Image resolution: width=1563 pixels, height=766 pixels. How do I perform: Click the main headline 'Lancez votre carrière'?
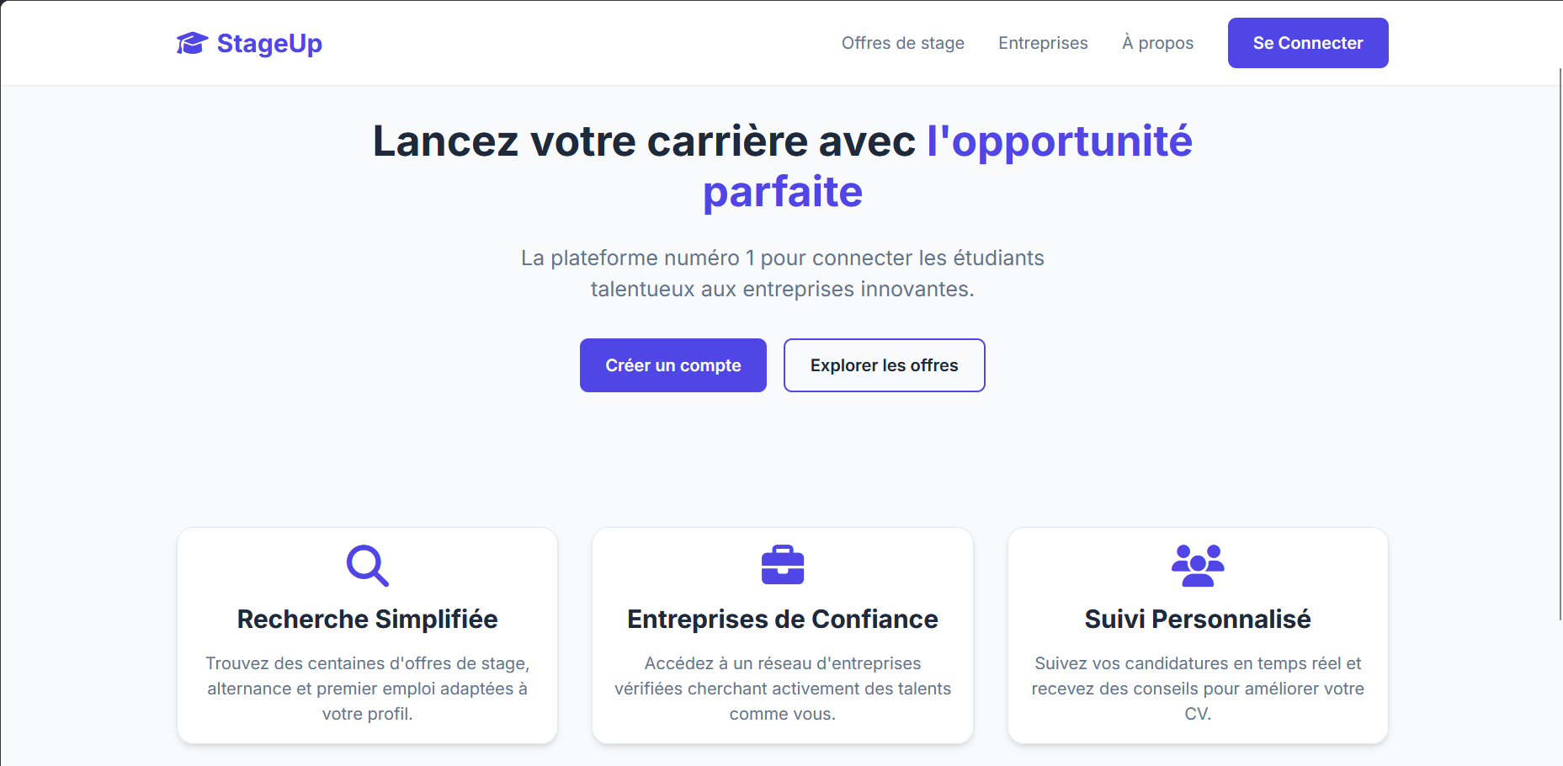pyautogui.click(x=644, y=141)
